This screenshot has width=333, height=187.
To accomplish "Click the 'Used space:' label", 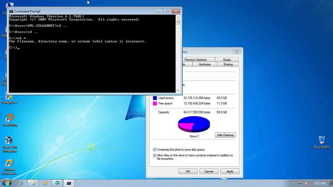I will coord(166,98).
